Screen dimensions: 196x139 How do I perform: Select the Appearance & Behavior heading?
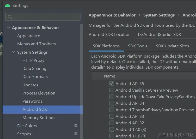click(35, 28)
